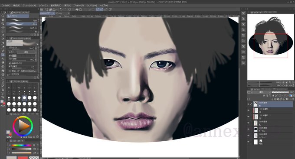Screen dimensions: 295x159
Task: Select the Eraser tool
Action: point(3,62)
